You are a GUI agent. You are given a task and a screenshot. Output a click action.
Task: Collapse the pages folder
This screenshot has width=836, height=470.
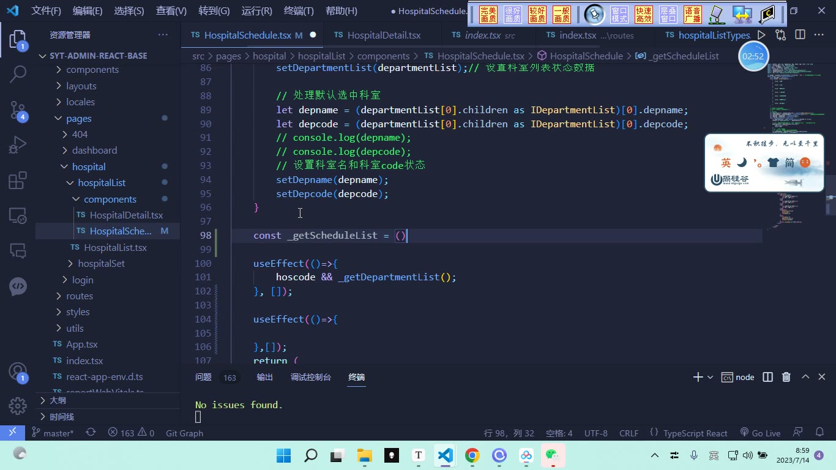[79, 118]
